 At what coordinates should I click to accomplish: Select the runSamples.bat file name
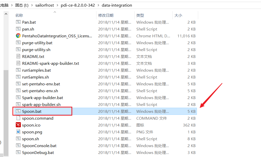[36, 70]
